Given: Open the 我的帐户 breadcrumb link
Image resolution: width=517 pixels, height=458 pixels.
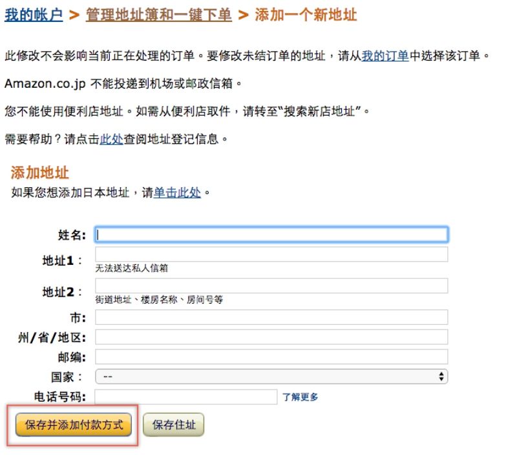Looking at the screenshot, I should click(x=33, y=15).
